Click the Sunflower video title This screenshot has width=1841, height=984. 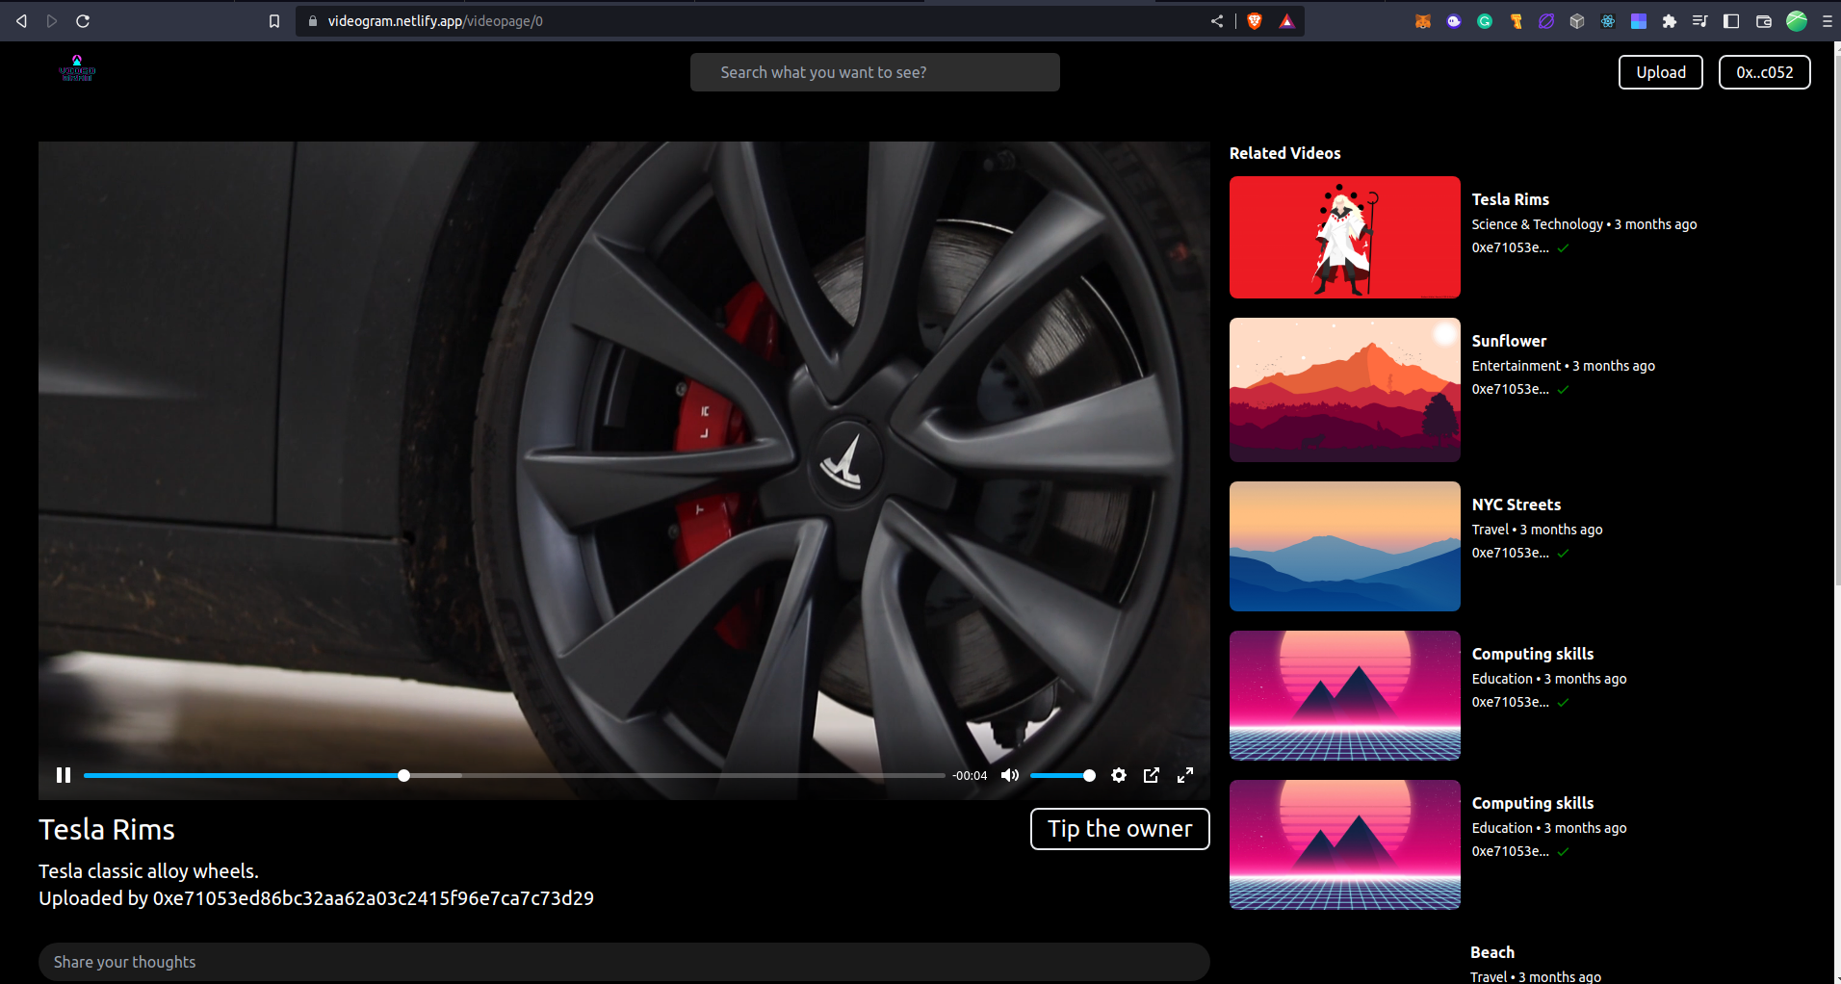[1510, 341]
